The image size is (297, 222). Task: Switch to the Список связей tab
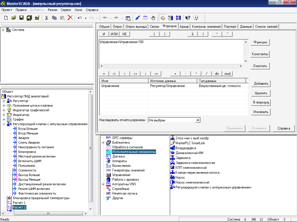coord(266,26)
